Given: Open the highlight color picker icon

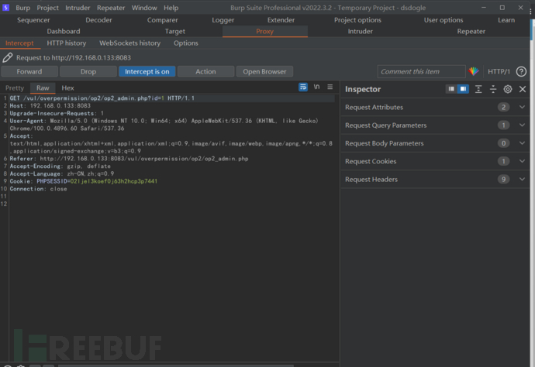Looking at the screenshot, I should point(474,71).
